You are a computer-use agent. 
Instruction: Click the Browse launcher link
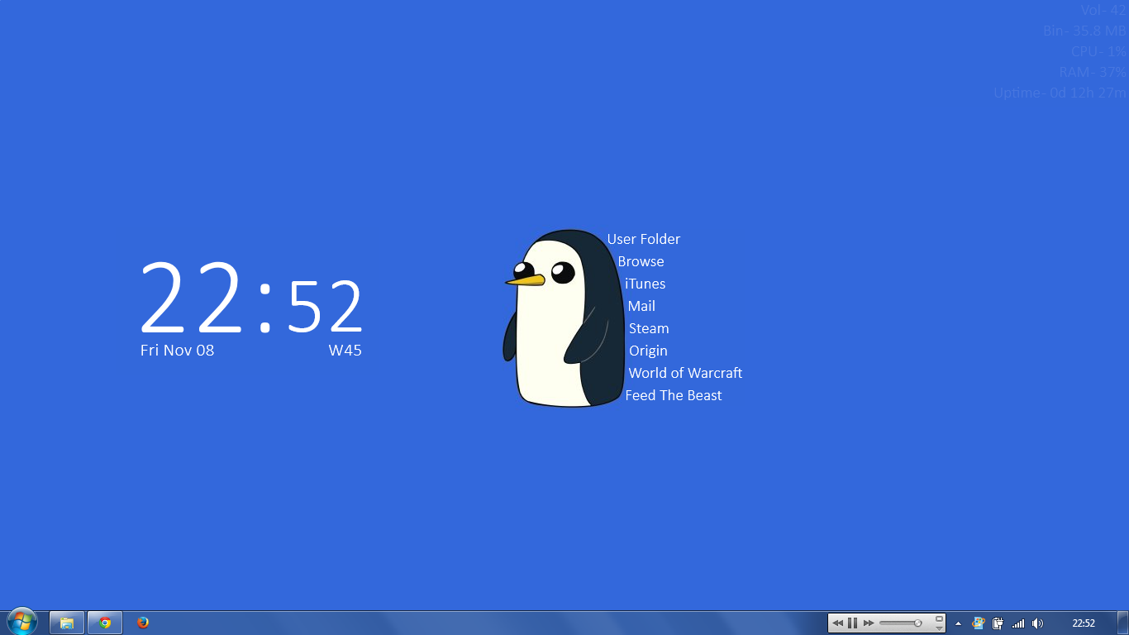641,261
